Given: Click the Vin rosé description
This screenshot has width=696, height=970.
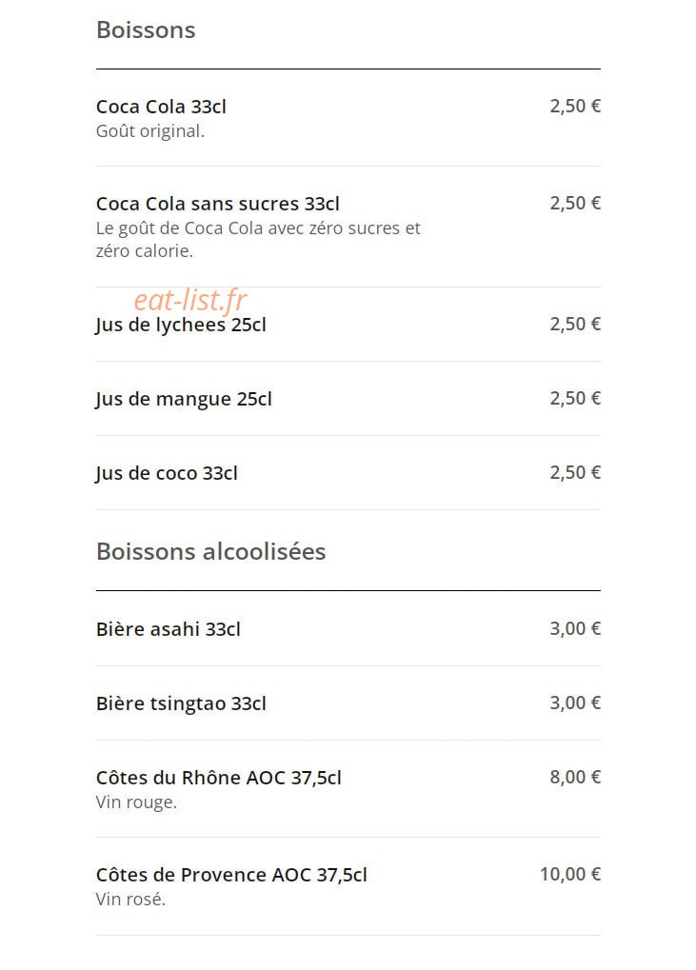Looking at the screenshot, I should pyautogui.click(x=131, y=900).
